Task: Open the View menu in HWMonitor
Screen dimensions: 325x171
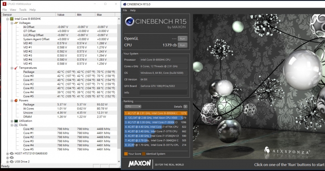Action: tap(13, 10)
